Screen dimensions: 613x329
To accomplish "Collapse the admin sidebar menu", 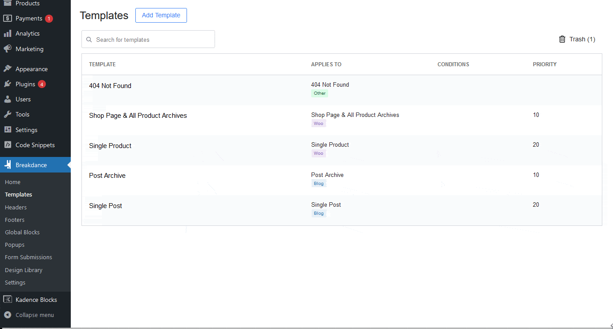I will 29,315.
